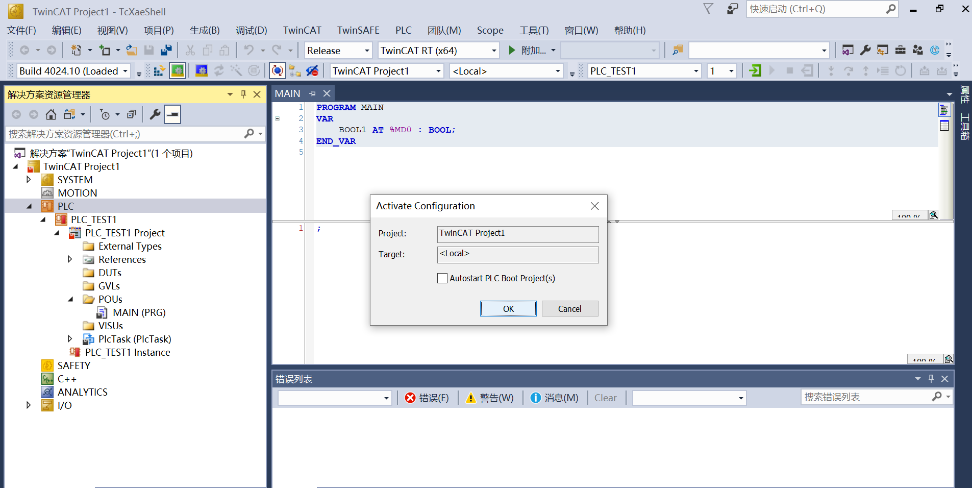The height and width of the screenshot is (488, 972).
Task: Click the Add New Item icon
Action: click(x=105, y=50)
